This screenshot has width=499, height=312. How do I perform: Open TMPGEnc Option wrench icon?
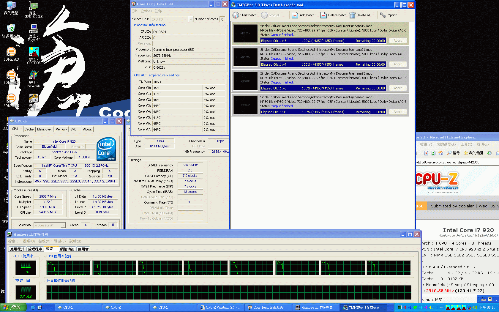click(x=383, y=15)
